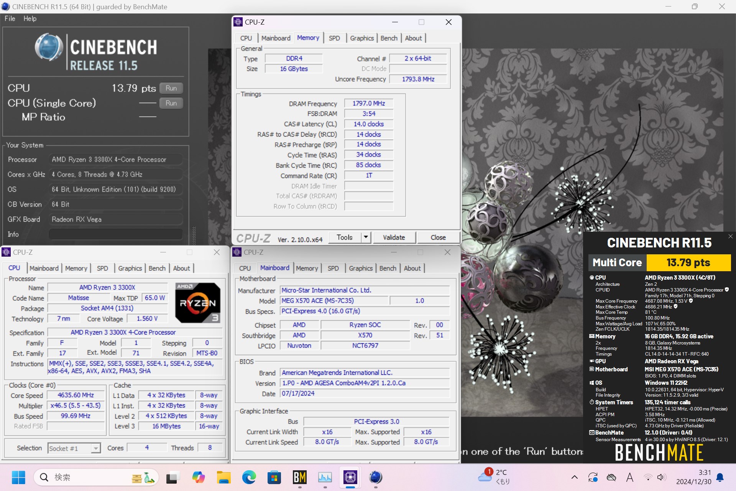Click the DRAM Frequency 1797.0 MHz value

[368, 104]
